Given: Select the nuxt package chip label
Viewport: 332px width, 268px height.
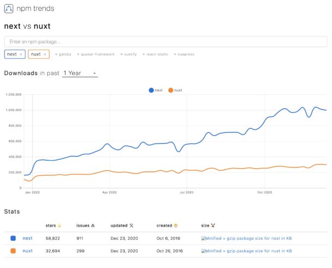Looking at the screenshot, I should (x=35, y=54).
